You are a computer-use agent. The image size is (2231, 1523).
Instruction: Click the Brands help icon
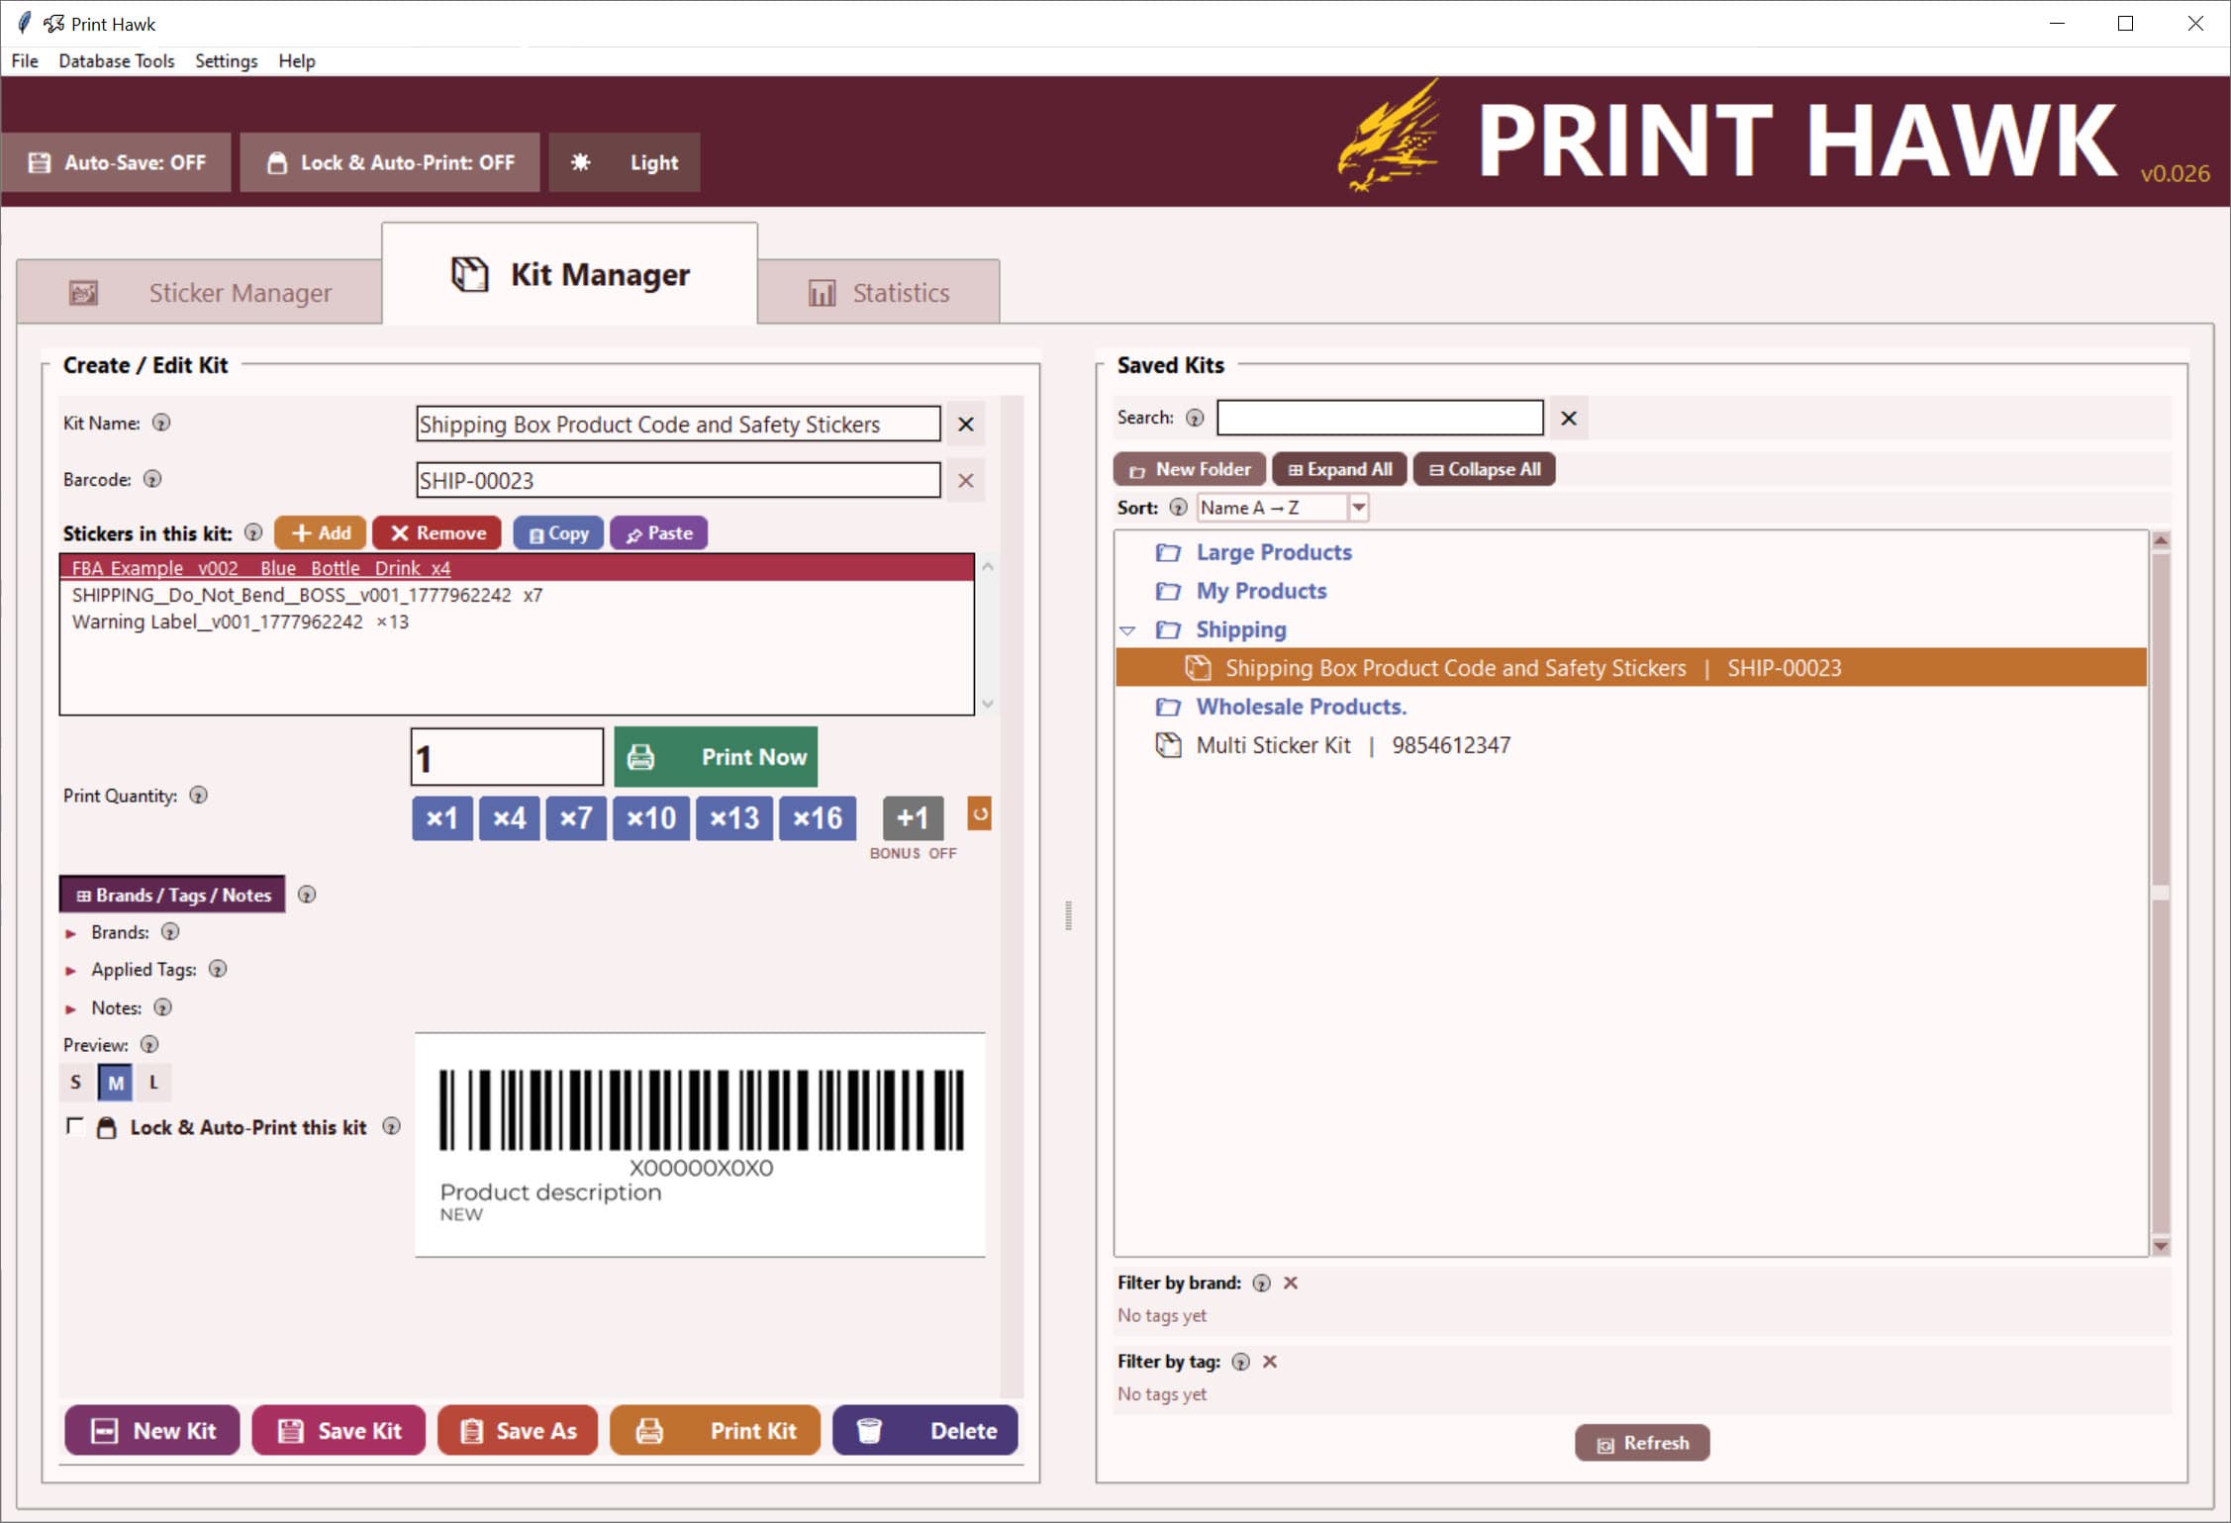(170, 931)
